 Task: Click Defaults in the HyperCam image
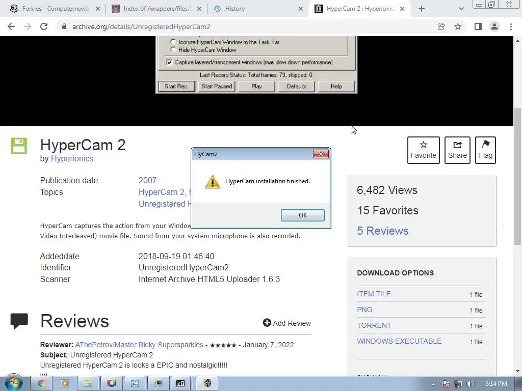(297, 87)
